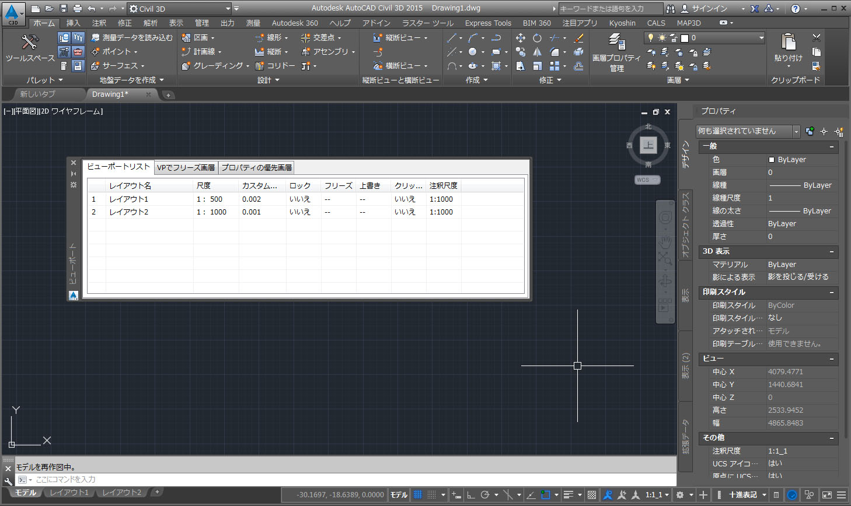Toggle transparency display in status bar
Image resolution: width=851 pixels, height=506 pixels.
coord(592,495)
